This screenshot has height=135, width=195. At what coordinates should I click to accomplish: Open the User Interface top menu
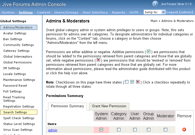tap(95, 12)
